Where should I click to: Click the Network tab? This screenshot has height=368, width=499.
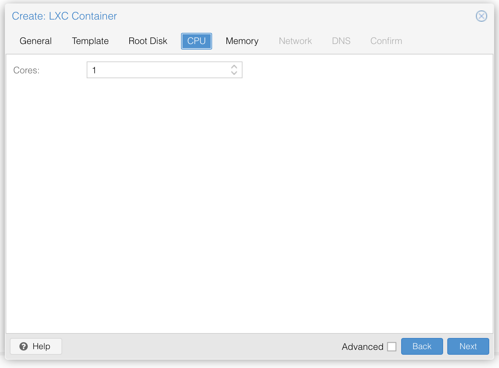coord(295,41)
